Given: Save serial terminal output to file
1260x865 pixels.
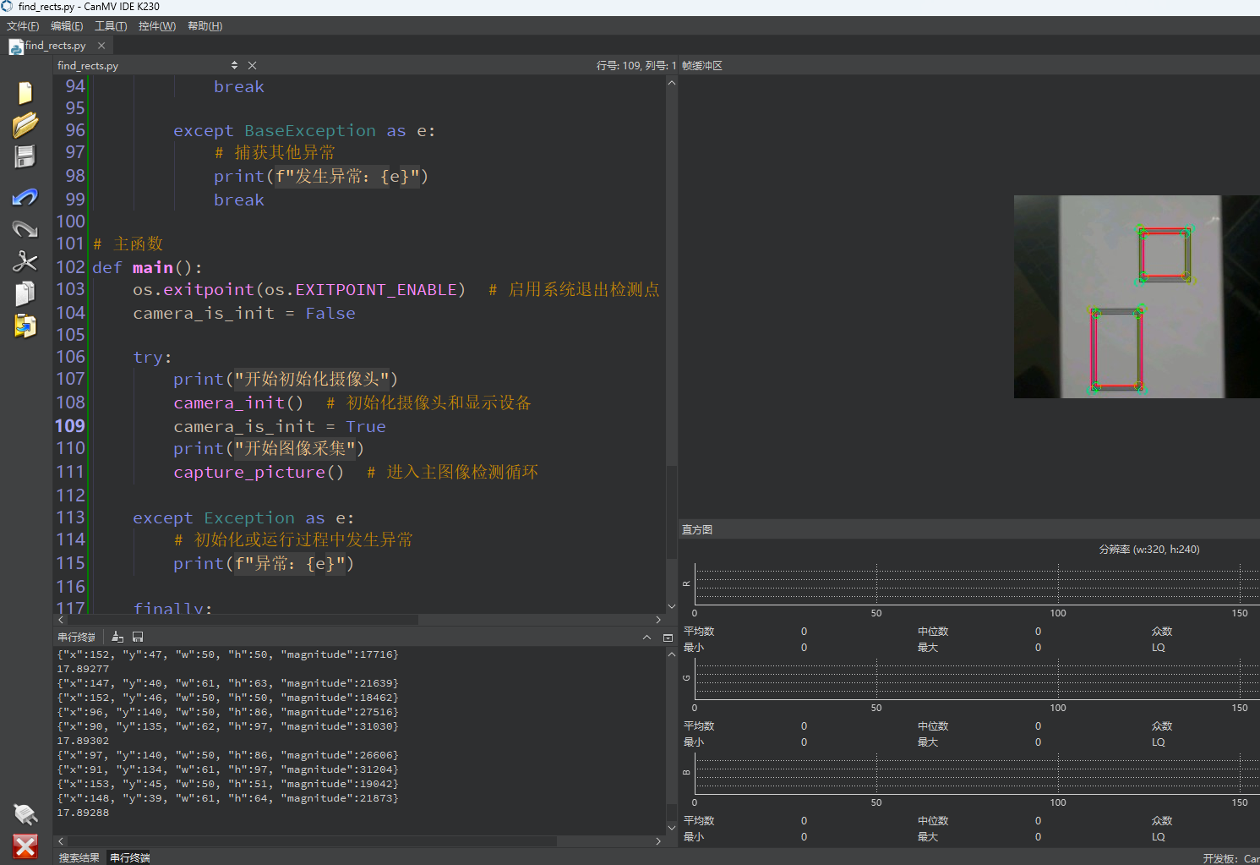Looking at the screenshot, I should (x=138, y=637).
